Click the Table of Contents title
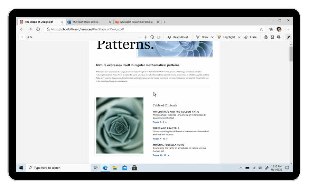Image resolution: width=309 pixels, height=186 pixels. tap(165, 105)
